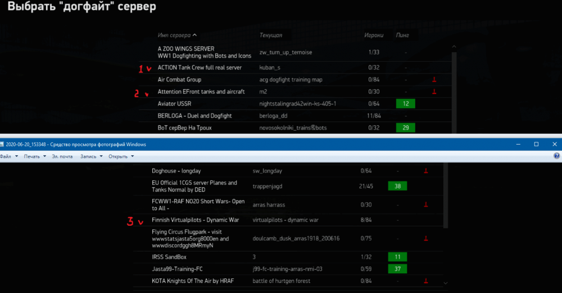Click green ping 29 badge for BoT server
562x293 pixels.
point(405,128)
